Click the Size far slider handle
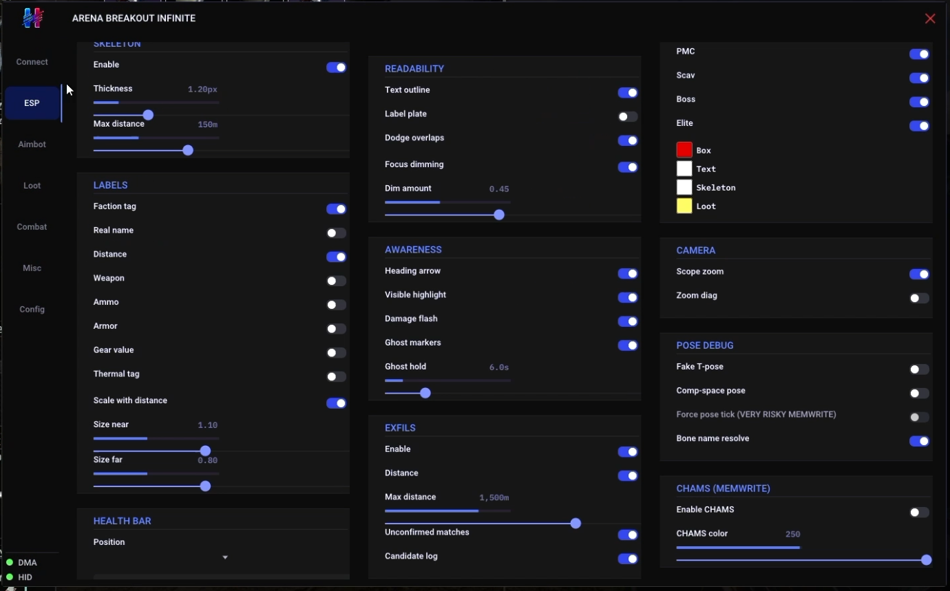The image size is (950, 591). [205, 486]
